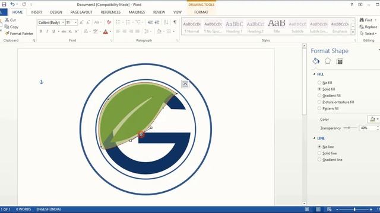Viewport: 380px width, 213px height.
Task: Click the Save icon in quick access toolbar
Action: (4, 4)
